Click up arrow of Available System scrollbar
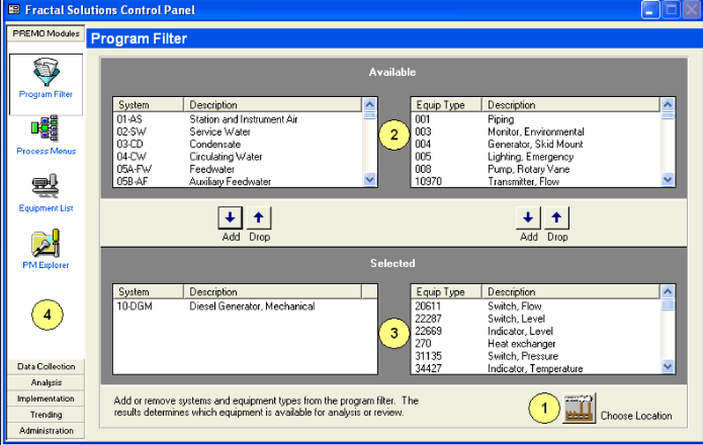The width and height of the screenshot is (703, 445). [370, 105]
